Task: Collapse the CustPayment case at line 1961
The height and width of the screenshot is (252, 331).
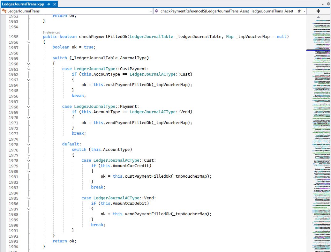Action: point(29,69)
